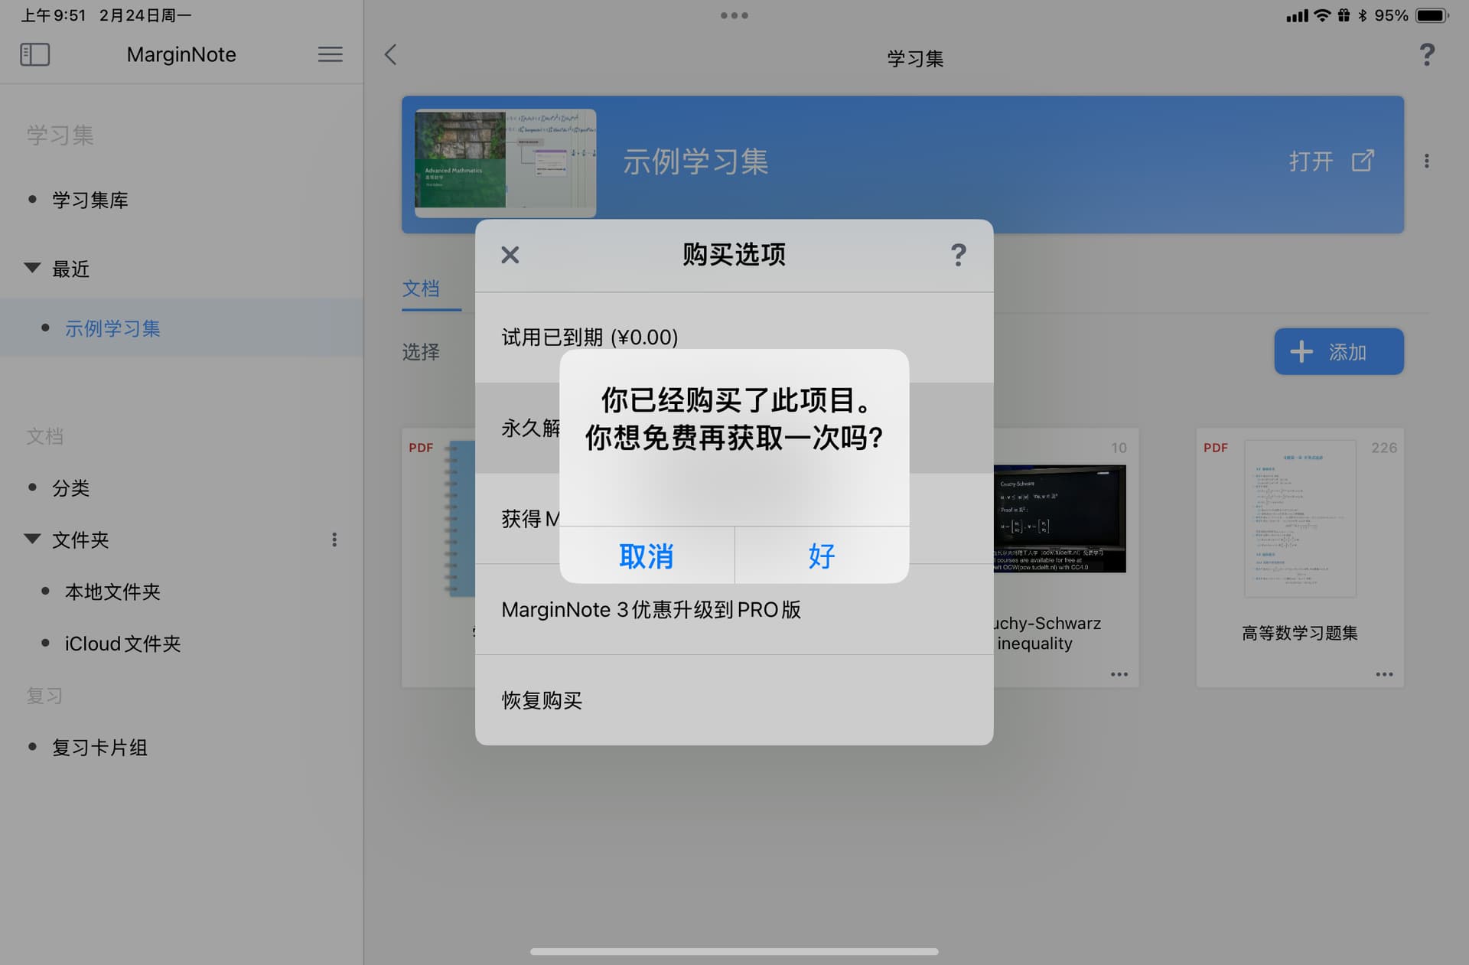Open more options for 高等数学习题集
This screenshot has height=965, width=1469.
(x=1384, y=674)
